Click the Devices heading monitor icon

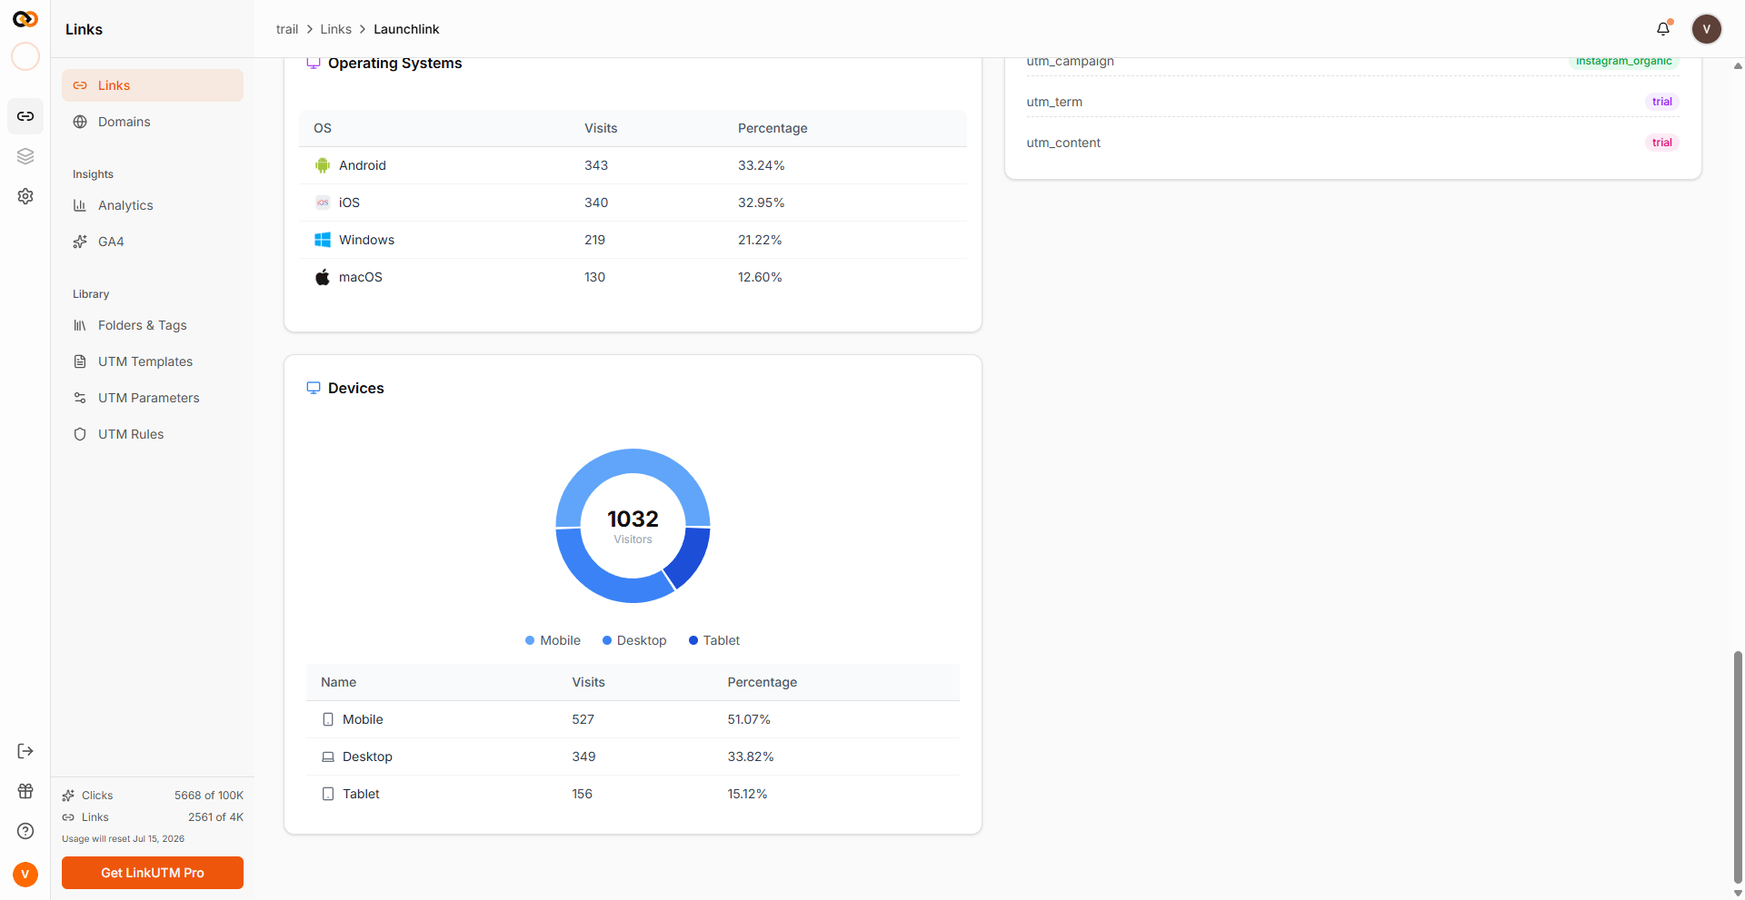click(314, 388)
